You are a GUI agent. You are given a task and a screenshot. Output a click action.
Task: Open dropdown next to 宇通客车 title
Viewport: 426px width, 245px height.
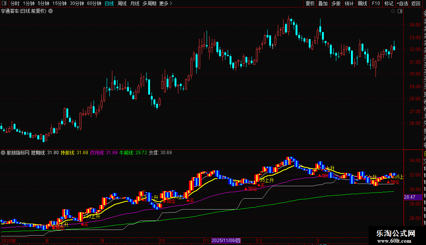51,11
